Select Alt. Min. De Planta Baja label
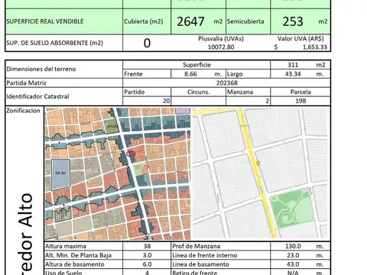Viewport: 367px width, 275px height. 78,255
